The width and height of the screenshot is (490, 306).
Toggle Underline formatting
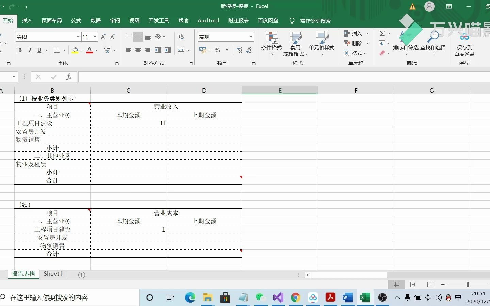(x=39, y=50)
